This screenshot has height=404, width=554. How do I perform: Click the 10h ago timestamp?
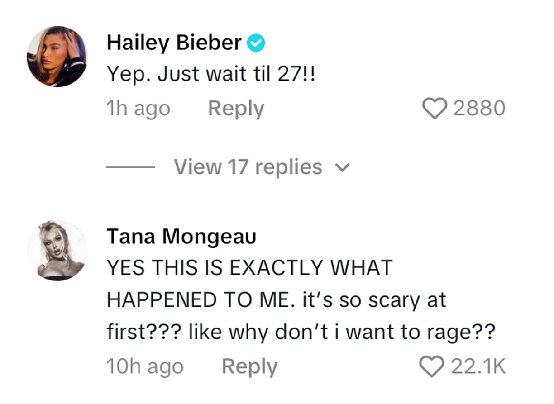[146, 366]
